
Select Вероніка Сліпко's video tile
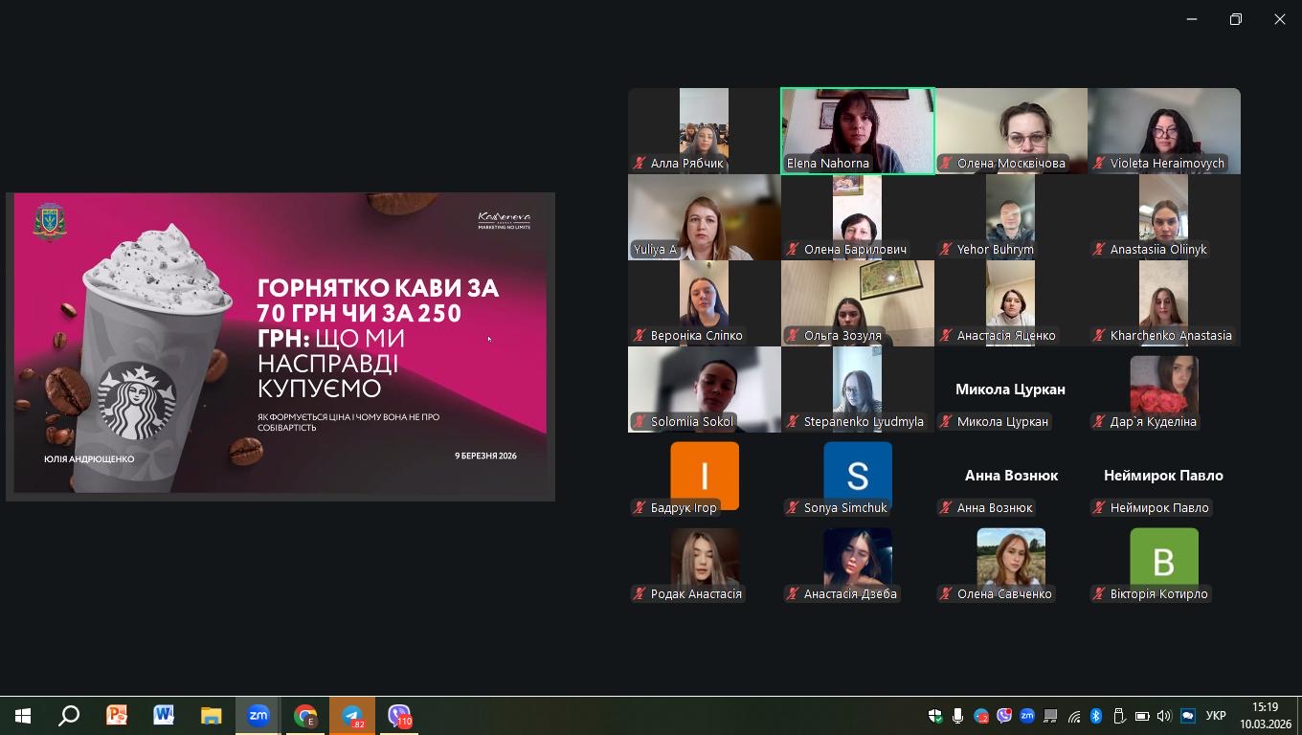705,303
